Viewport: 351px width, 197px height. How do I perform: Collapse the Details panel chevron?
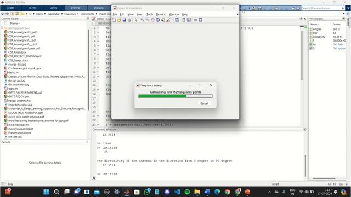coord(87,142)
